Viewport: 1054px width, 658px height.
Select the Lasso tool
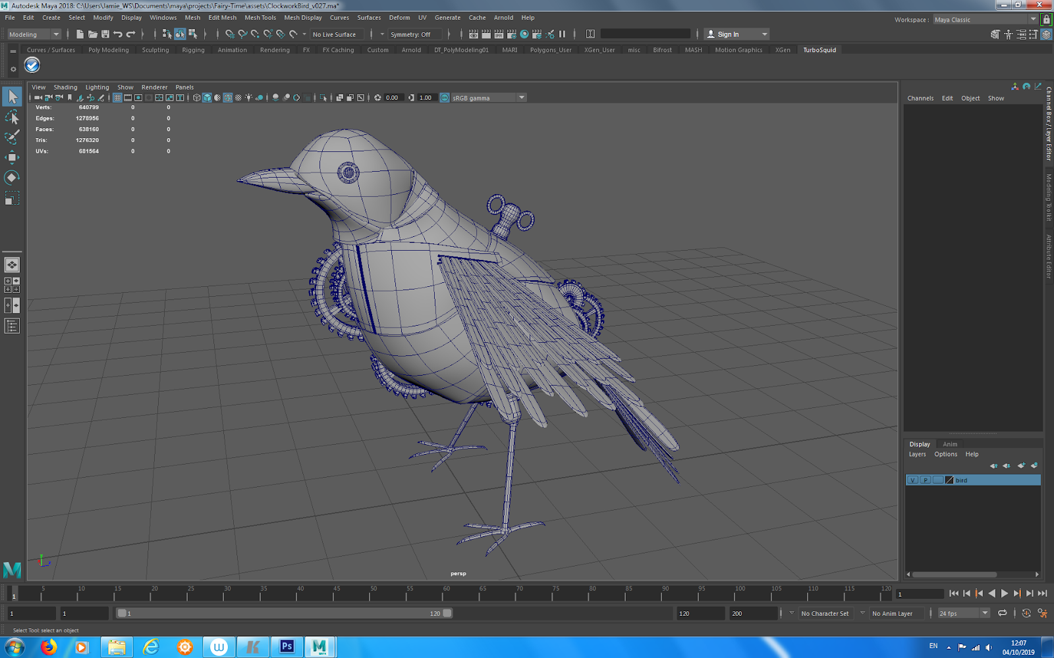pyautogui.click(x=12, y=116)
